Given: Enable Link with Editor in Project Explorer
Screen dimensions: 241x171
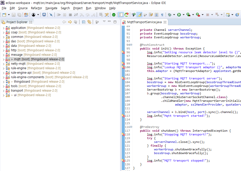Looking at the screenshot, I should (x=89, y=22).
